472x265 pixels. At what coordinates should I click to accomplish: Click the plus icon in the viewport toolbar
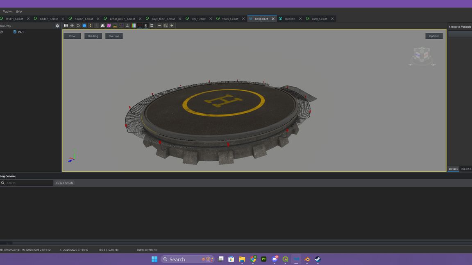coord(172,26)
